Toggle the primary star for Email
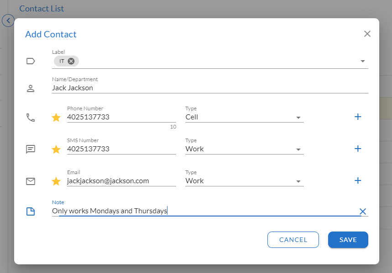 [56, 181]
